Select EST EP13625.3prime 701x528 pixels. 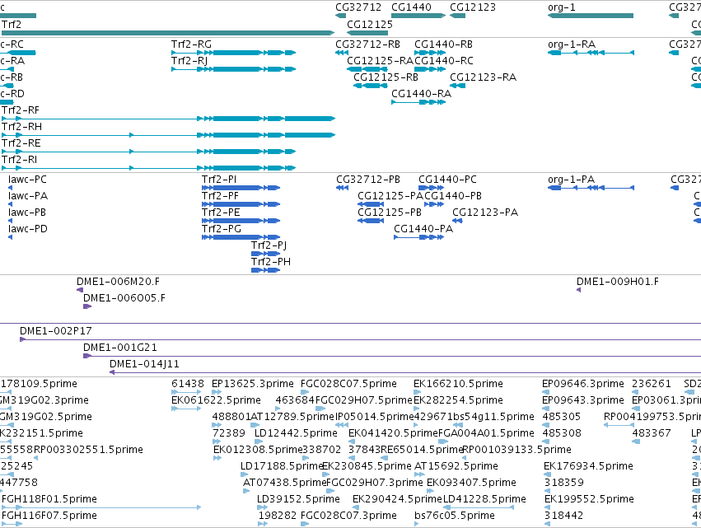click(x=217, y=392)
